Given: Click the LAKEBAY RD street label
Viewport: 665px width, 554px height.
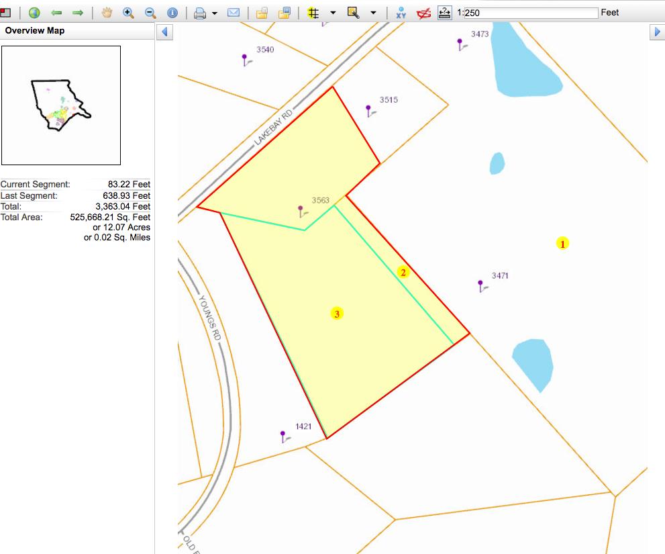Looking at the screenshot, I should click(x=273, y=128).
